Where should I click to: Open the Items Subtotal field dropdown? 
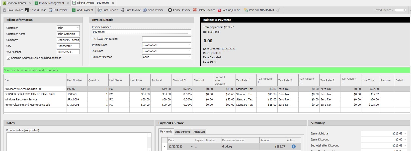tap(405, 133)
